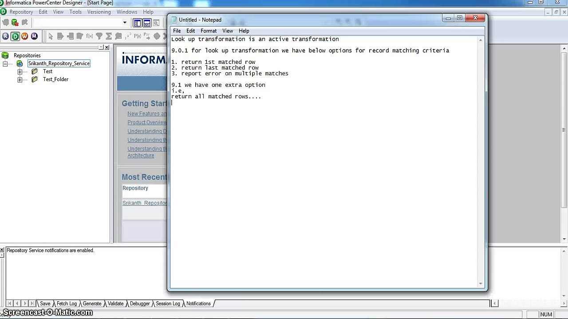Screen dimensions: 568x319
Task: Open the Product Overview link
Action: (x=147, y=123)
